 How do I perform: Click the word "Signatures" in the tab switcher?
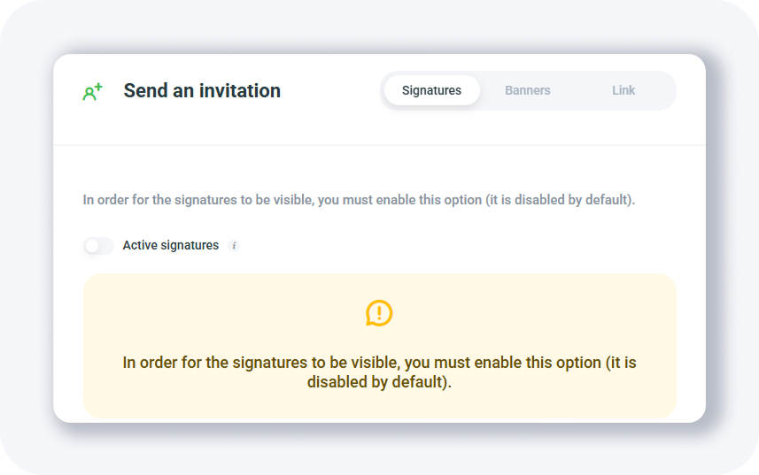click(431, 90)
